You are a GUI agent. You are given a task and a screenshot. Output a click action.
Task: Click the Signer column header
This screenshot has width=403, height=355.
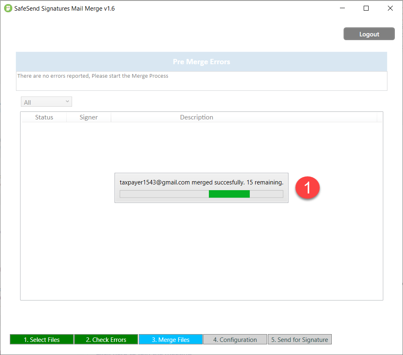(x=88, y=117)
